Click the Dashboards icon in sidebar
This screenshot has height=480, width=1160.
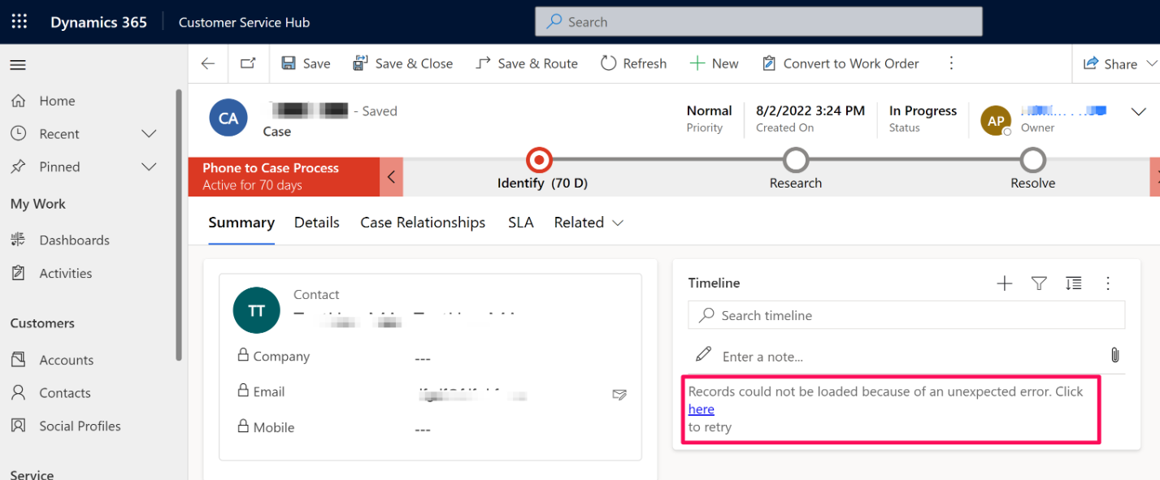[x=18, y=240]
